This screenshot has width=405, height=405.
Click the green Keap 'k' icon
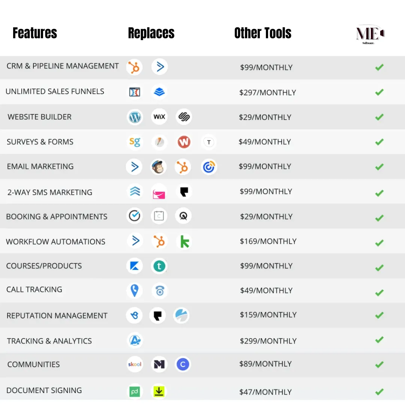[184, 241]
